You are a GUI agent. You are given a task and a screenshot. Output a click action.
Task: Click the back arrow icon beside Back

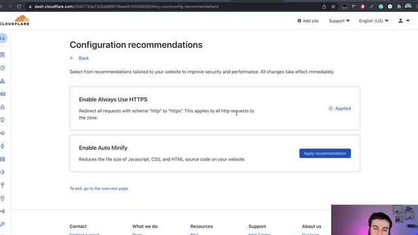pyautogui.click(x=72, y=58)
